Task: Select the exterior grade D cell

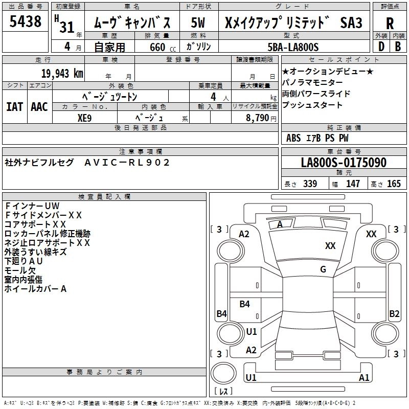Action: [x=381, y=46]
